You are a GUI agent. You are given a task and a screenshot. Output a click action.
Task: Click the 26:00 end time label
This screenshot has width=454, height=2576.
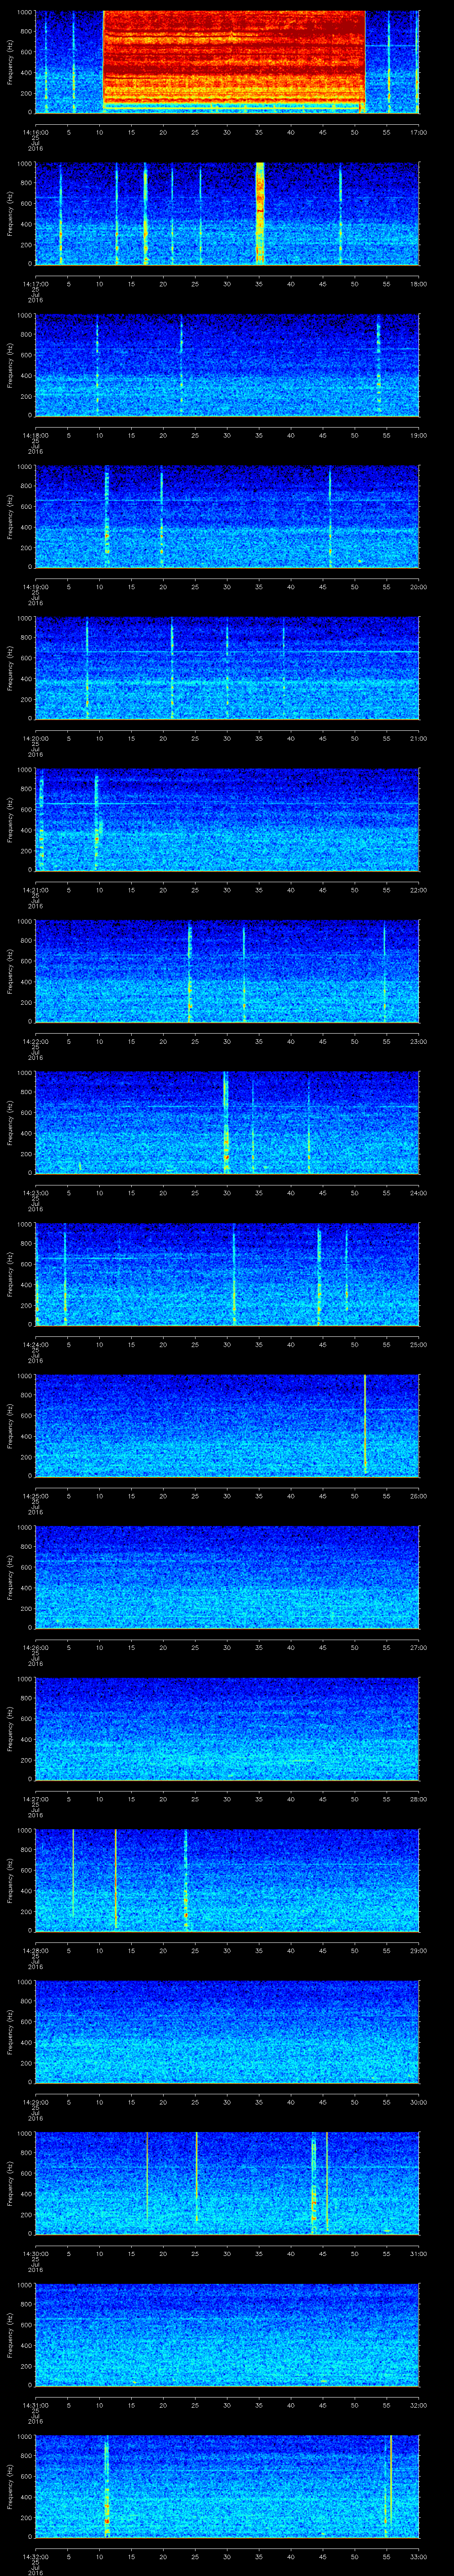[418, 1496]
